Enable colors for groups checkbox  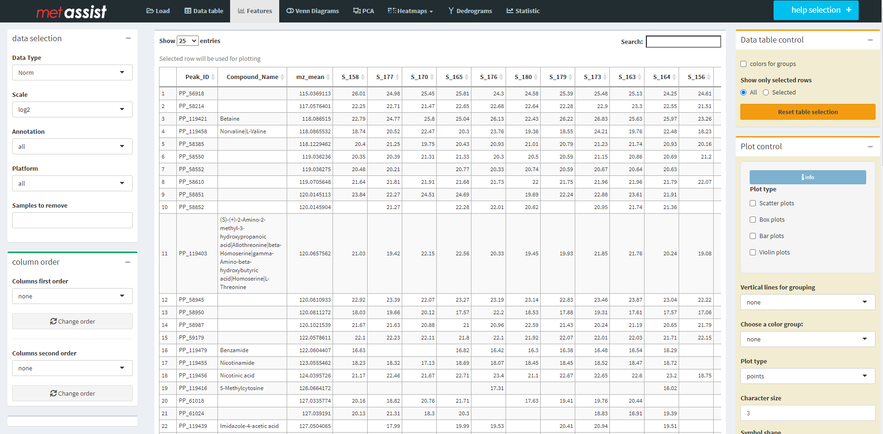pos(744,64)
